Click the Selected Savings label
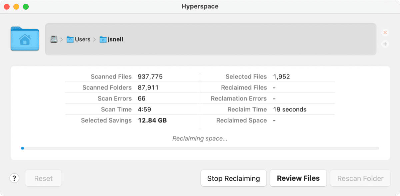The width and height of the screenshot is (400, 196). 106,121
